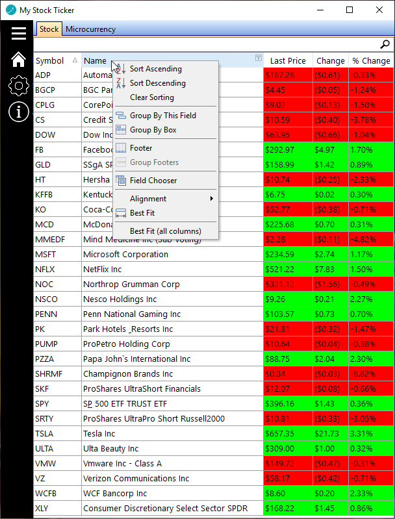Screen dimensions: 395x519
Task: Click the Footer menu icon
Action: 121,148
